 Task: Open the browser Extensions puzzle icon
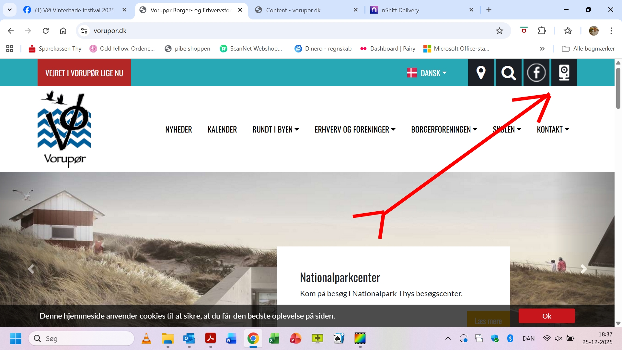coord(542,31)
